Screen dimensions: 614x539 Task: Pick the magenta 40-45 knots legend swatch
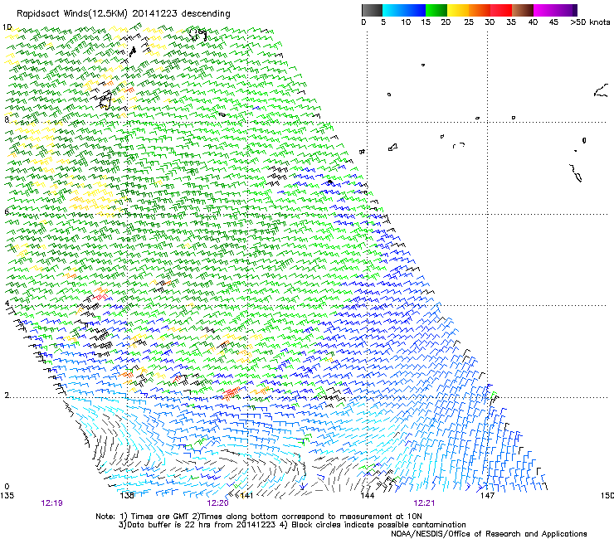pos(544,11)
